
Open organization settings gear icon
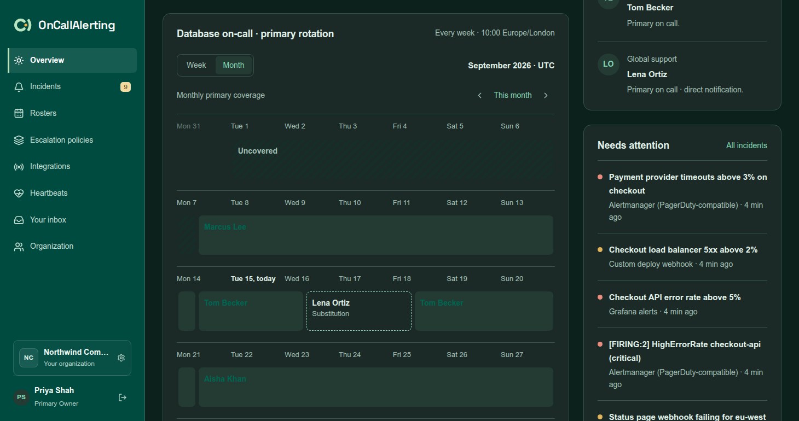click(121, 358)
